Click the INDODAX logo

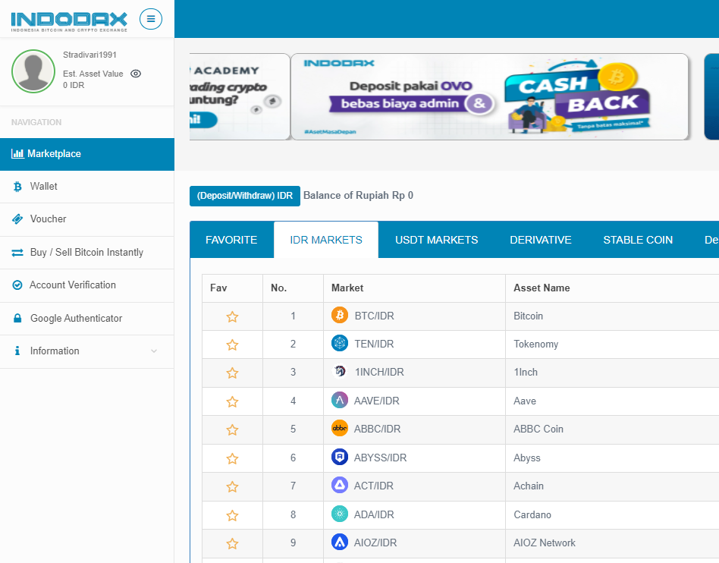(69, 21)
